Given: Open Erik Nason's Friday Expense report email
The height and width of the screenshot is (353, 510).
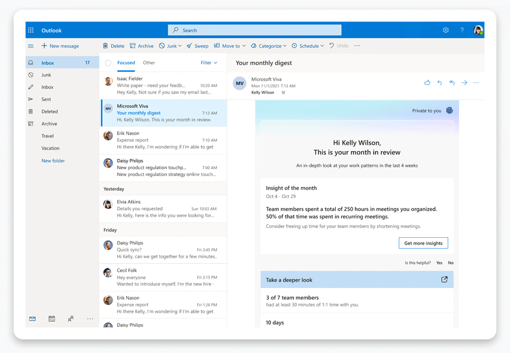Looking at the screenshot, I should point(163,305).
